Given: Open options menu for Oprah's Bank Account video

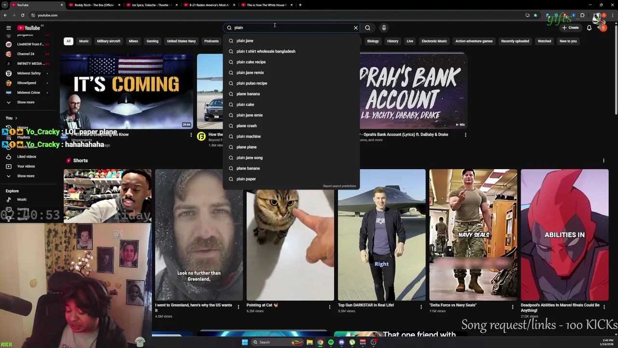Looking at the screenshot, I should (465, 135).
